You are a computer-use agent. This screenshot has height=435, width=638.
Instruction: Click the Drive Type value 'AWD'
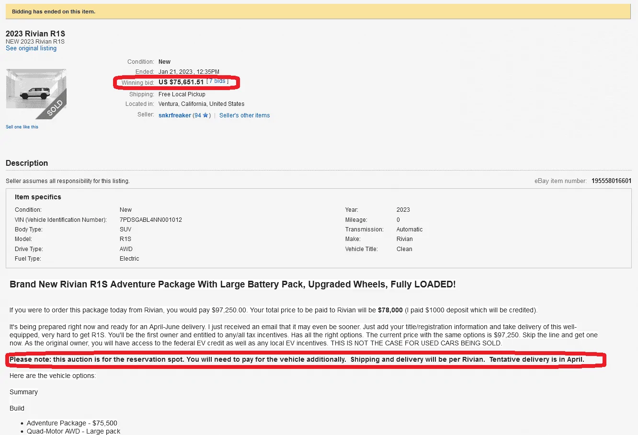click(126, 249)
